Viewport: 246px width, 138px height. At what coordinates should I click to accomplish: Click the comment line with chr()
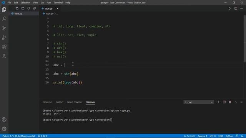(60, 44)
